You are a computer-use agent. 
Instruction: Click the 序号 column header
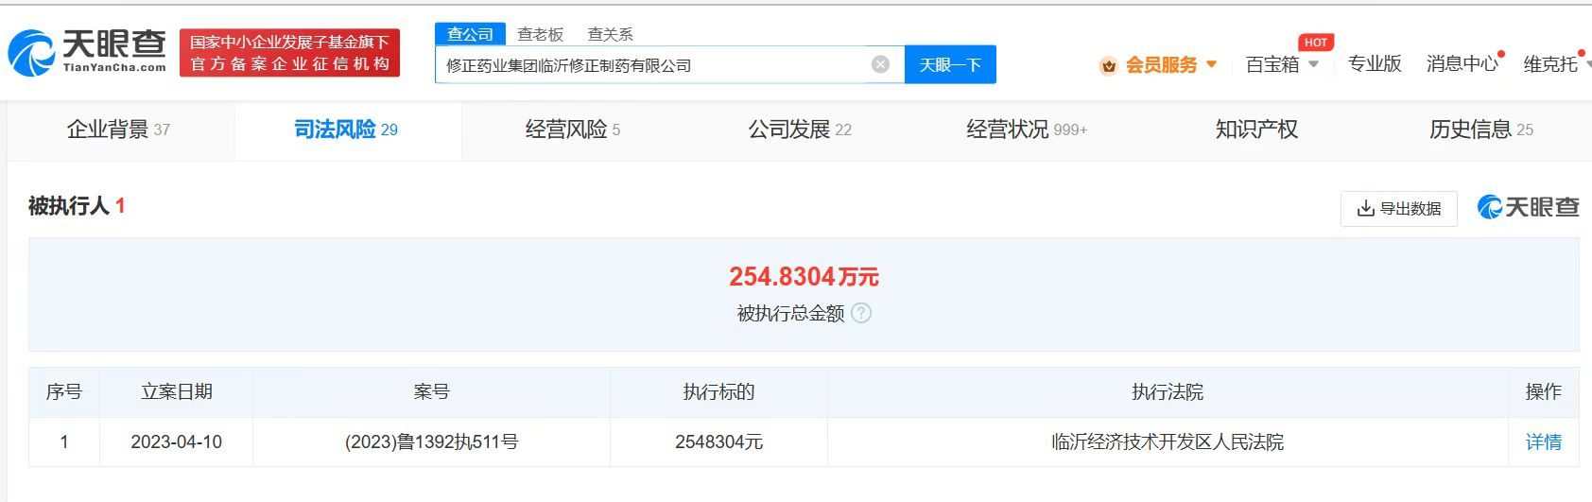pyautogui.click(x=64, y=391)
